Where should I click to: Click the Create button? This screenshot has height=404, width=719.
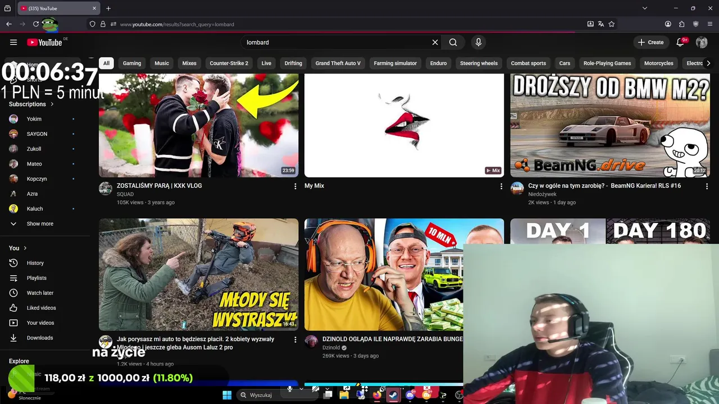(650, 42)
